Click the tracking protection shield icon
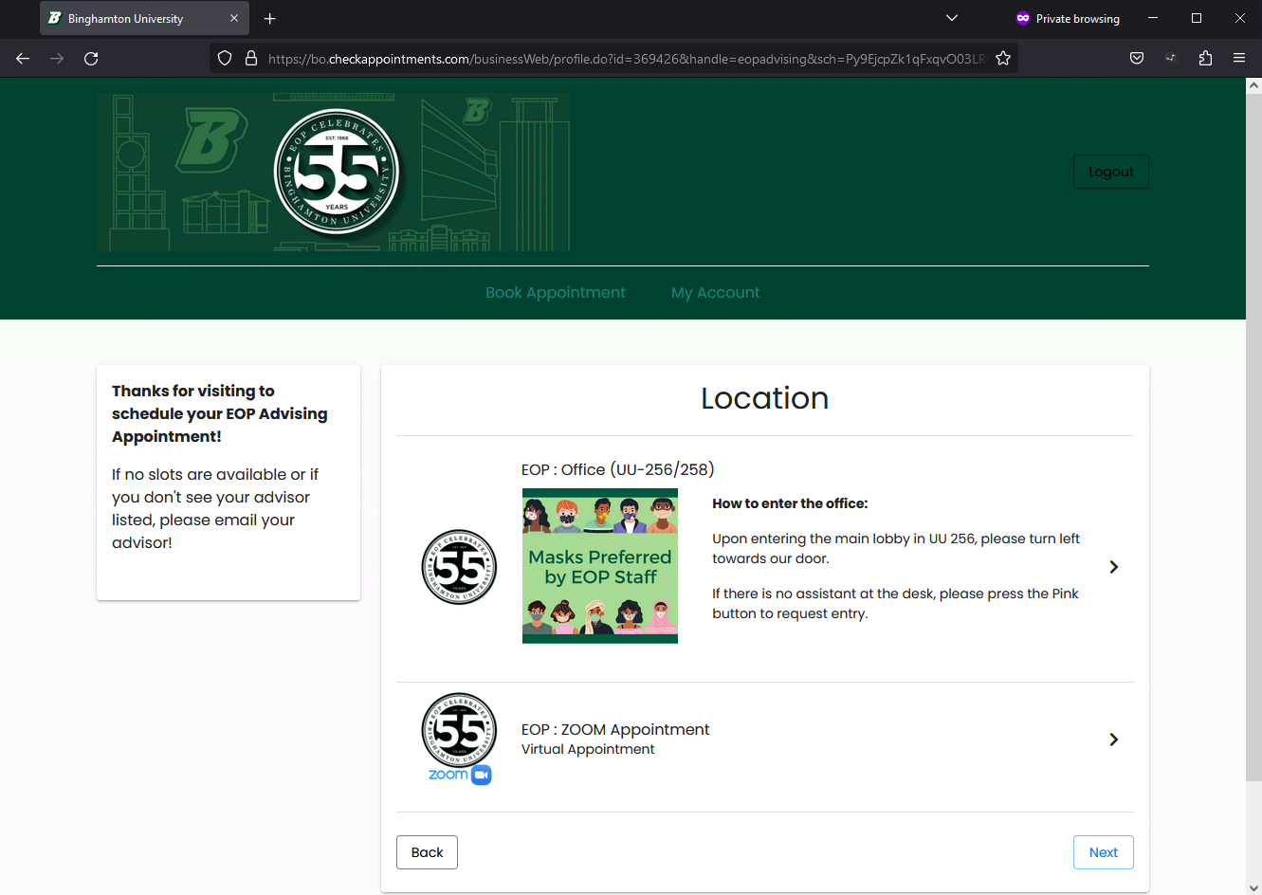Viewport: 1262px width, 895px height. coord(225,59)
